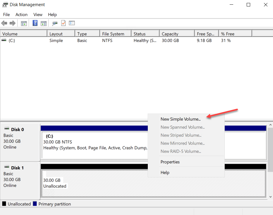Click the Disk 0 (C:) partition block
Image resolution: width=273 pixels, height=215 pixels.
point(94,145)
